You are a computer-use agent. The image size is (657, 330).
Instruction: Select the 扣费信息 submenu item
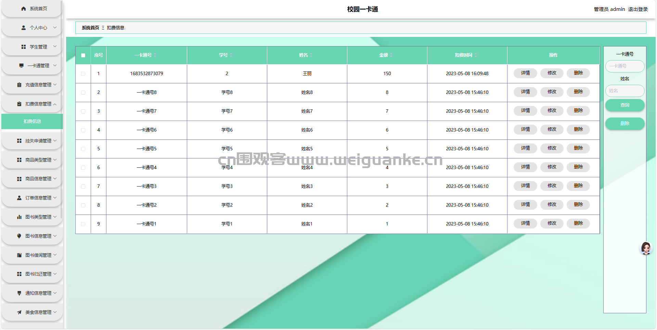click(32, 122)
